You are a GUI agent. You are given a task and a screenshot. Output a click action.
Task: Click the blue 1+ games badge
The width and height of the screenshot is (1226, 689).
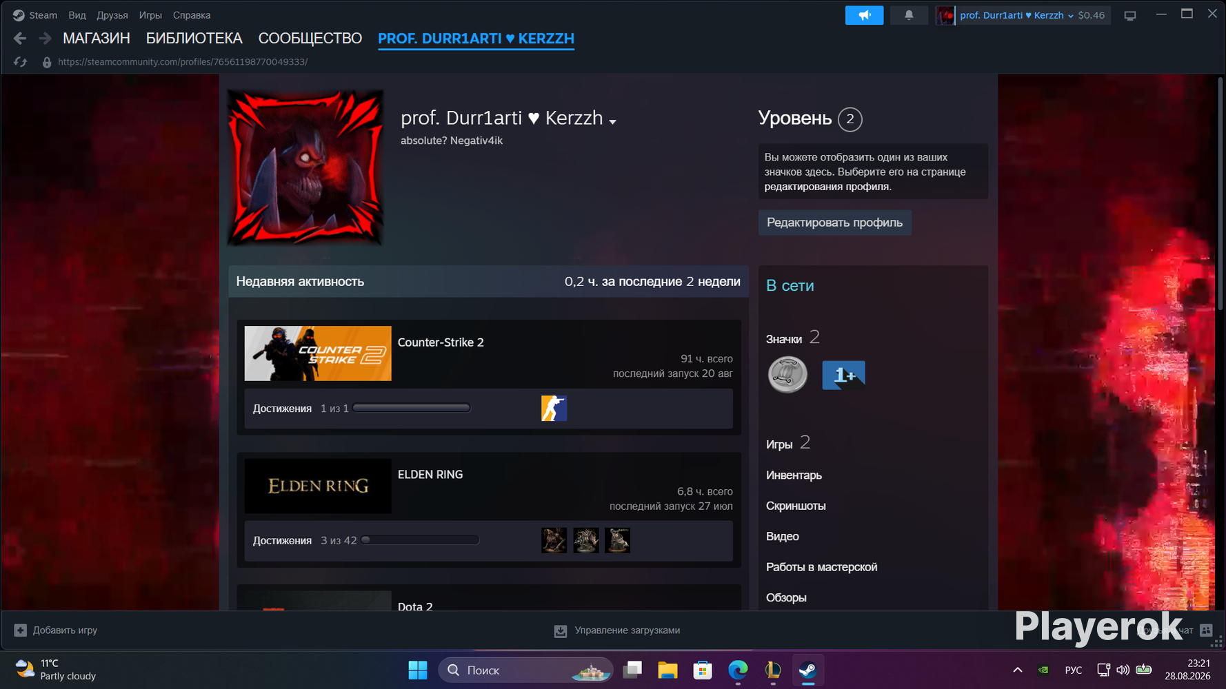(x=843, y=375)
